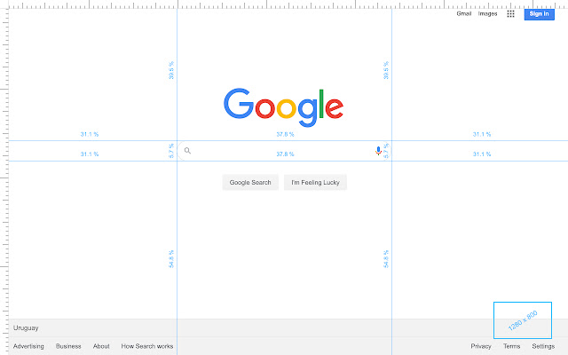
Task: Click the 1280 x 800 dimension label
Action: click(523, 320)
